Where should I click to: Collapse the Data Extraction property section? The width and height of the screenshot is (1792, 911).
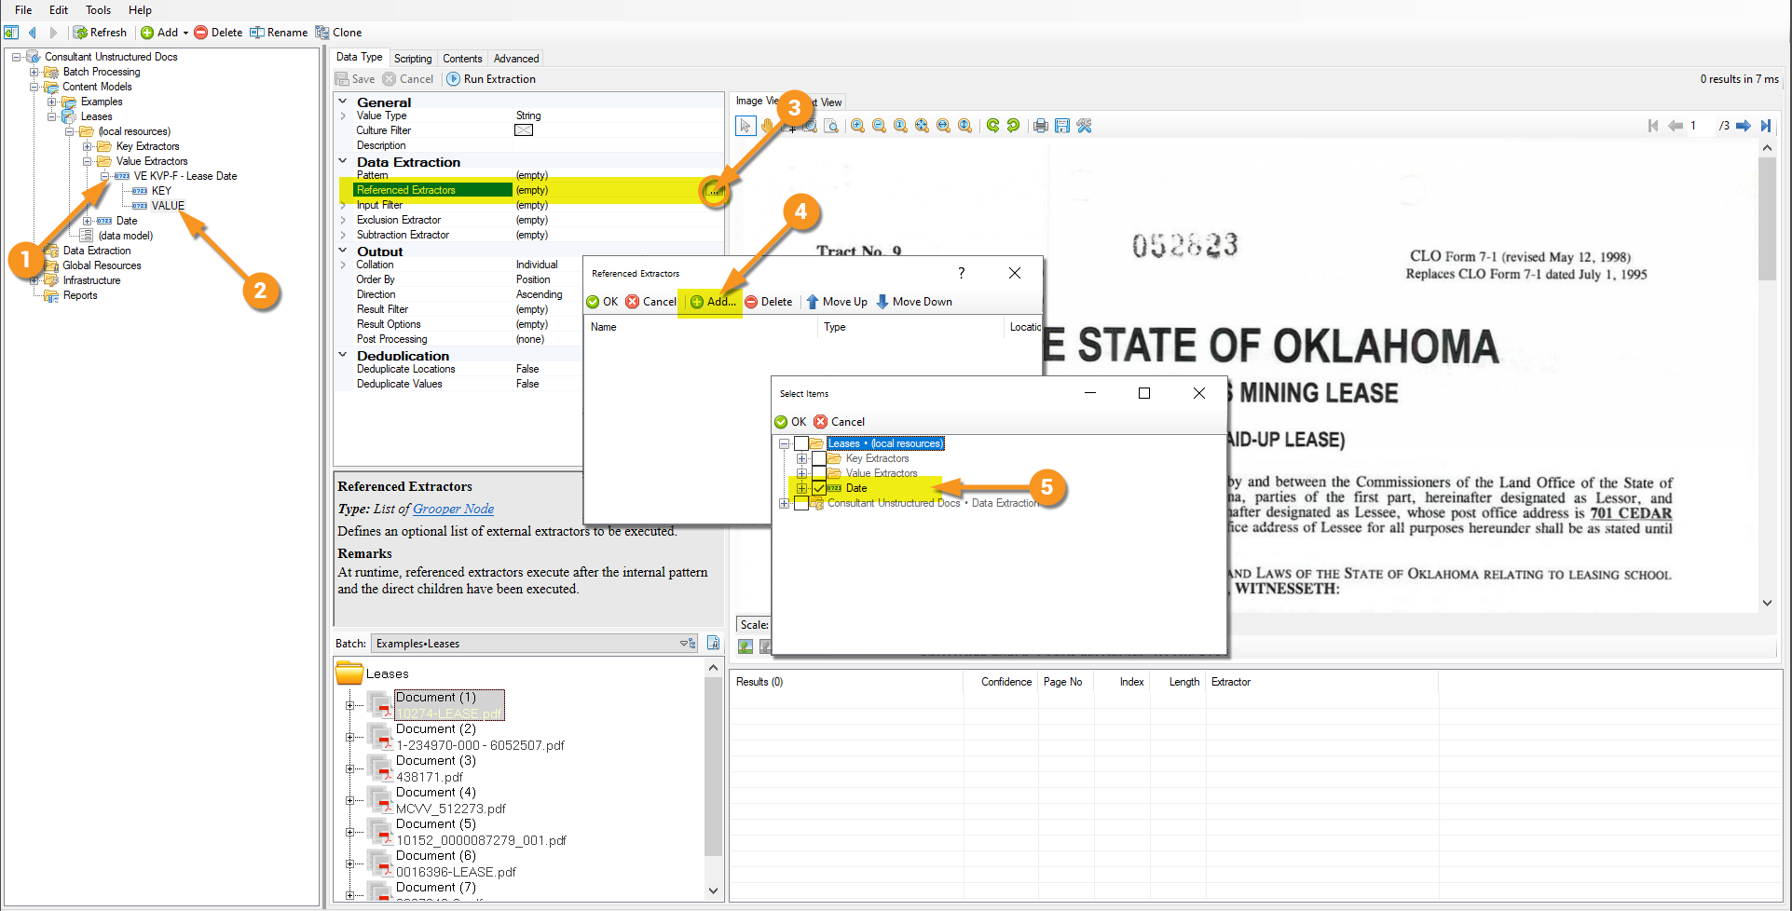343,161
